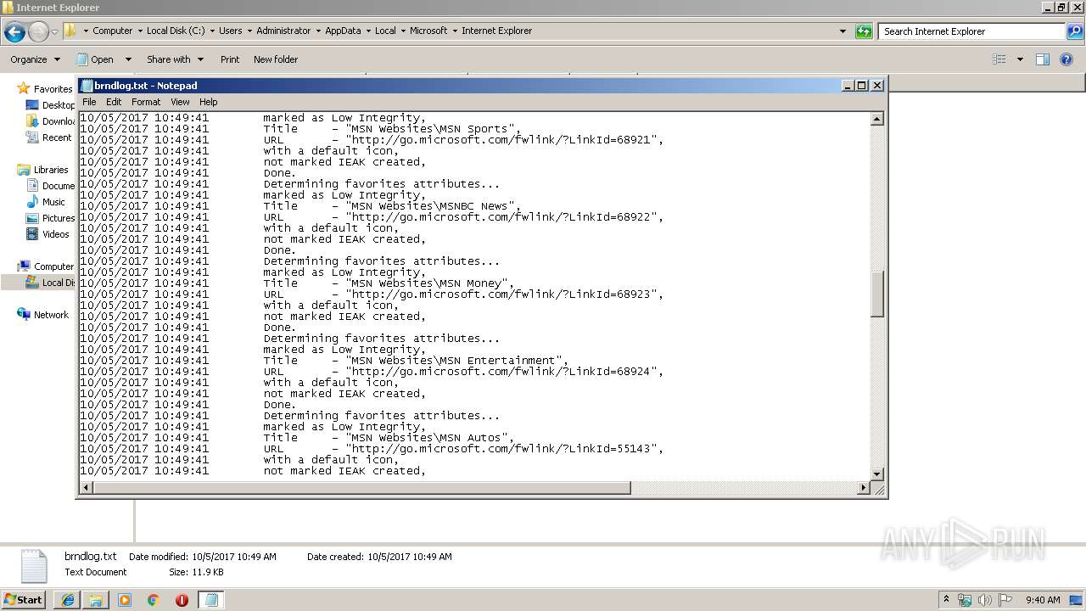Image resolution: width=1086 pixels, height=611 pixels.
Task: Expand the Open button dropdown arrow
Action: 128,59
